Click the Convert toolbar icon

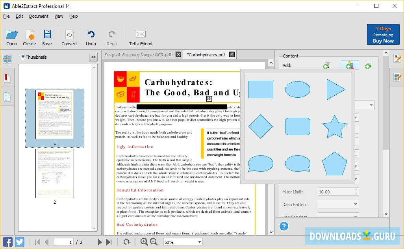coord(69,35)
